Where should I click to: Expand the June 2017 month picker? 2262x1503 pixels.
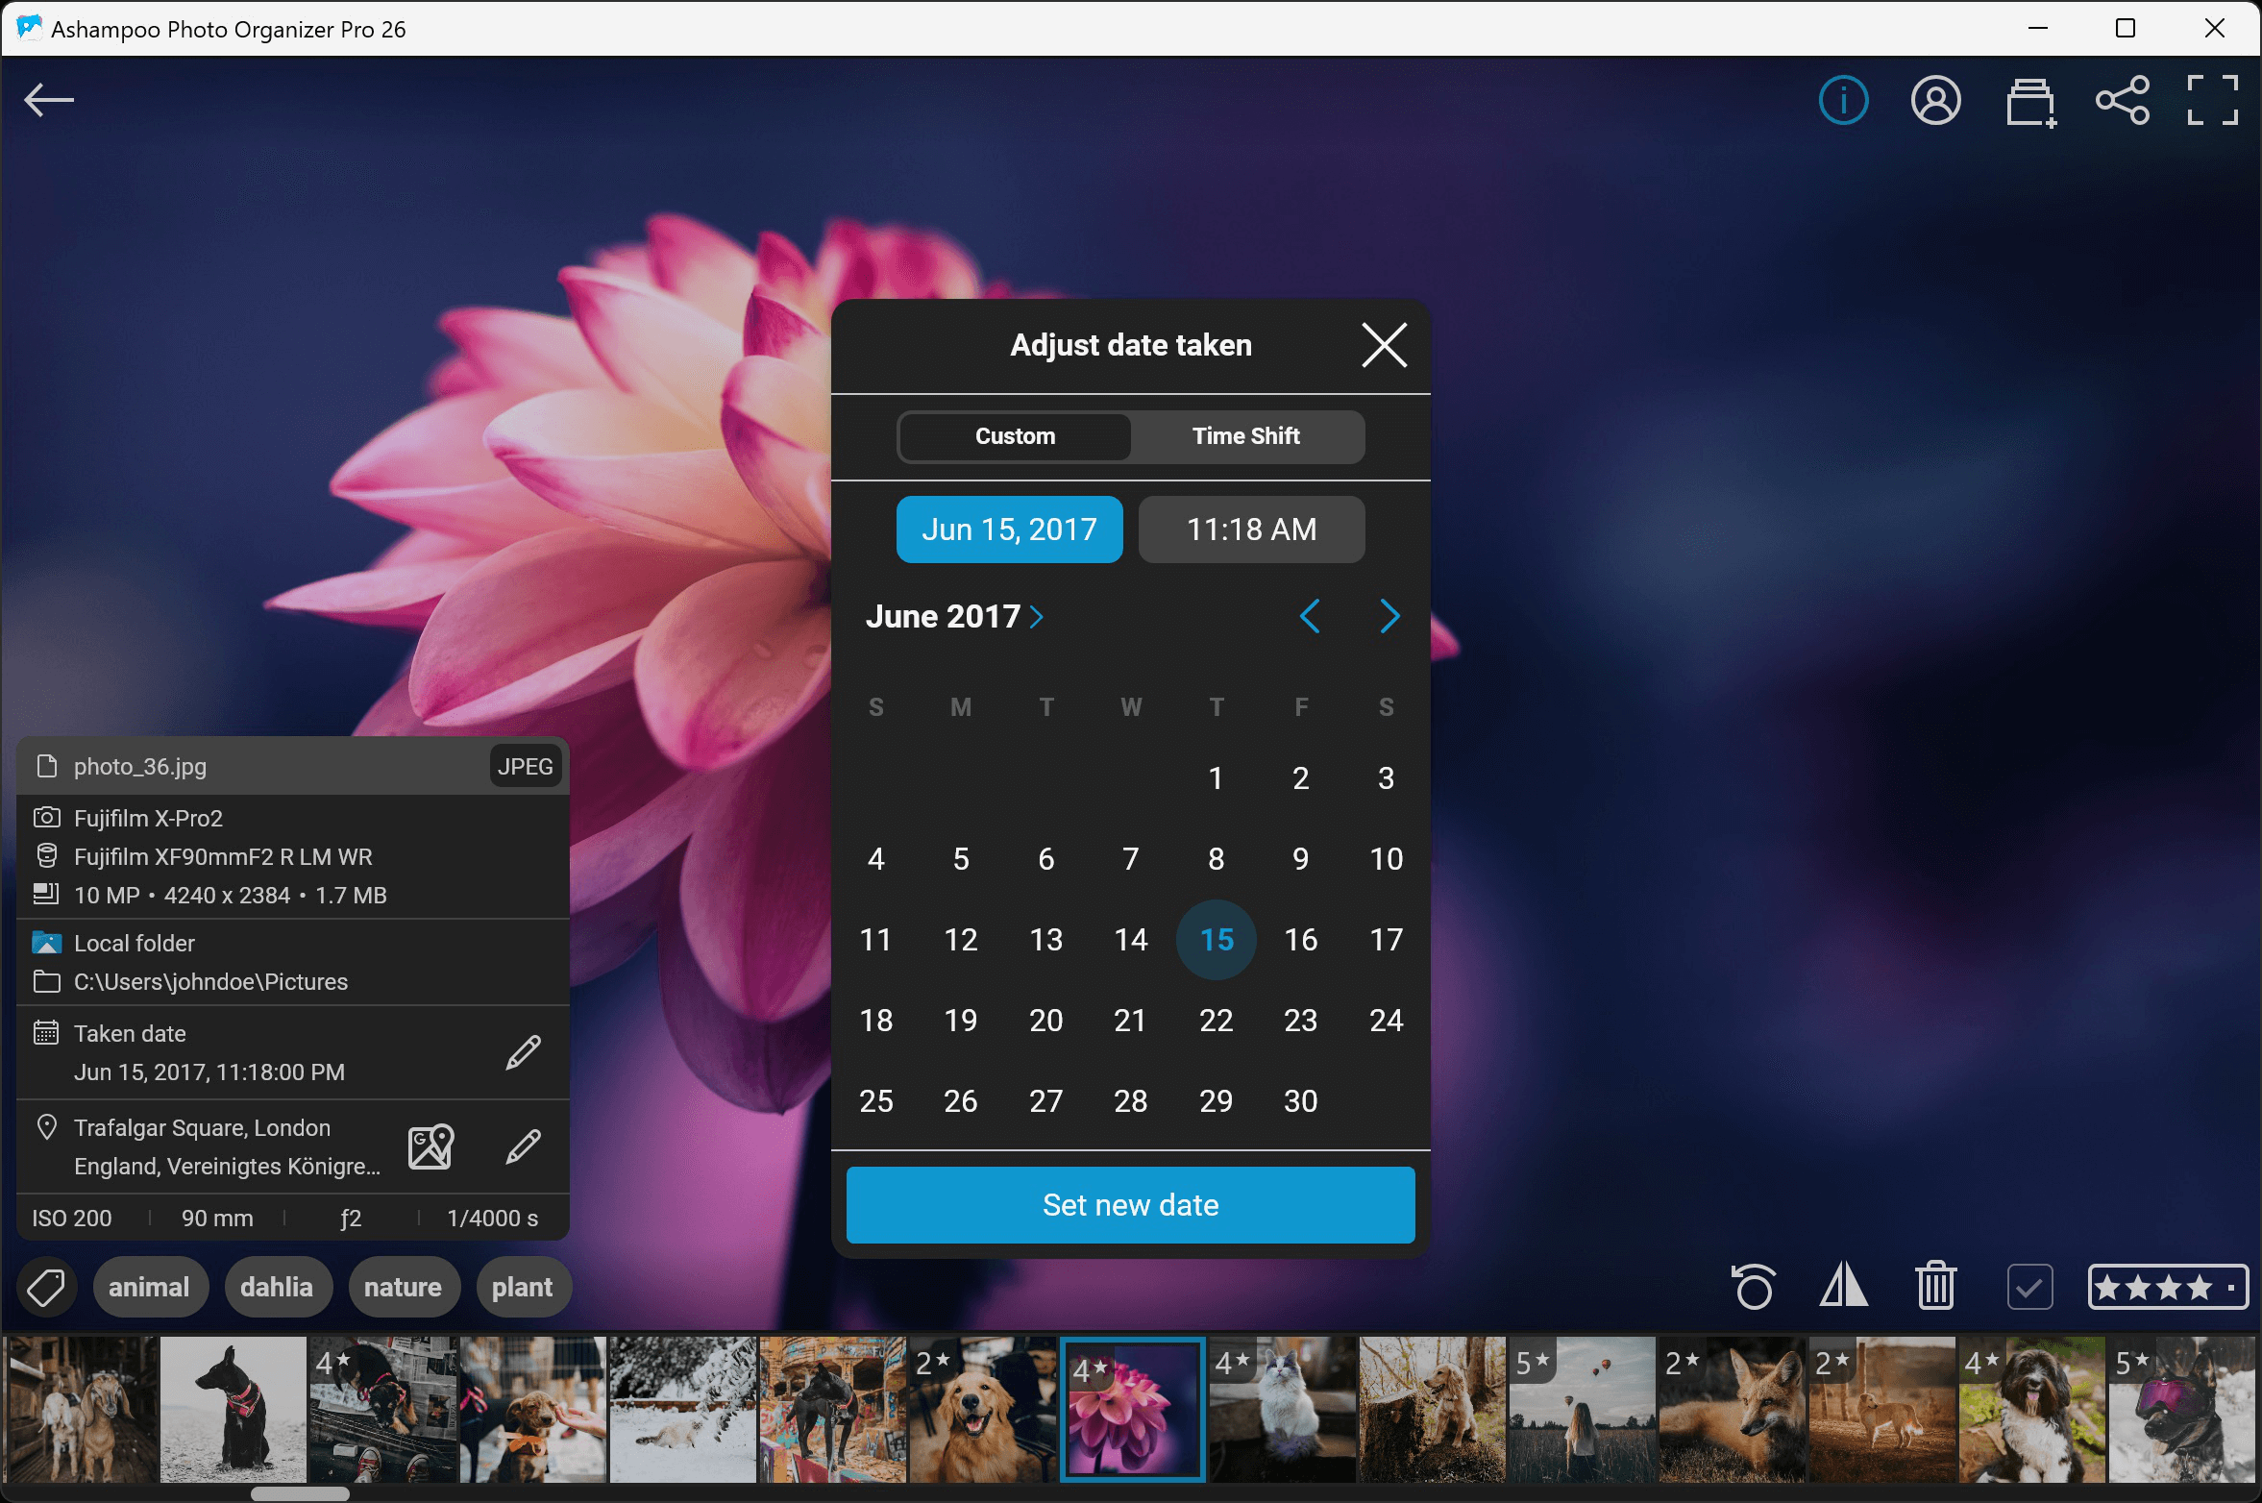953,616
